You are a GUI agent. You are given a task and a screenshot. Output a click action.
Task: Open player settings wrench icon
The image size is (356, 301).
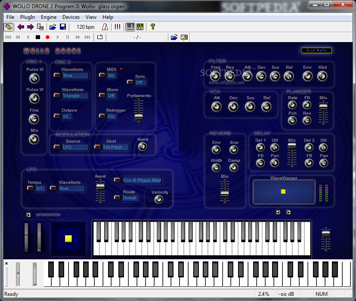[x=184, y=37]
